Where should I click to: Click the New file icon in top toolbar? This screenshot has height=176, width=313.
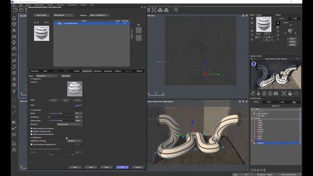pos(15,10)
